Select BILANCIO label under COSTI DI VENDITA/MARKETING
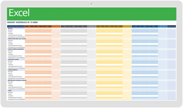 point(10,51)
